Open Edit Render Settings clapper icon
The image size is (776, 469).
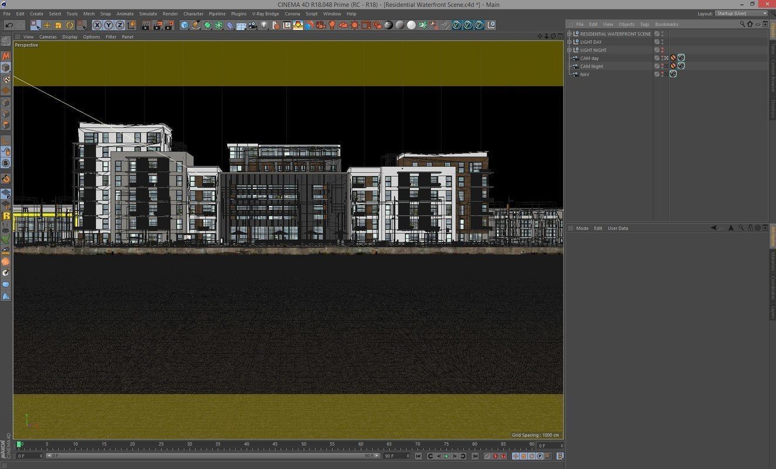tap(170, 25)
